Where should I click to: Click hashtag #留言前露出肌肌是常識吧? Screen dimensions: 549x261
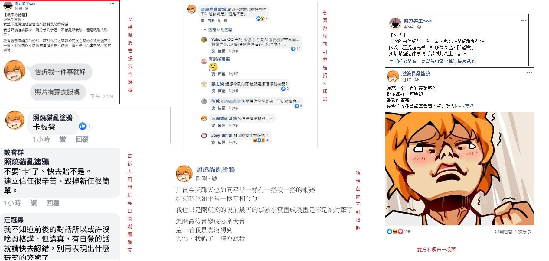448,61
